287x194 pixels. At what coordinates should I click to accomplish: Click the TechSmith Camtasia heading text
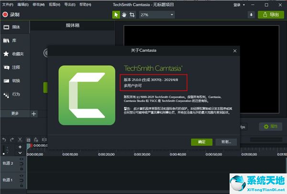(x=153, y=68)
